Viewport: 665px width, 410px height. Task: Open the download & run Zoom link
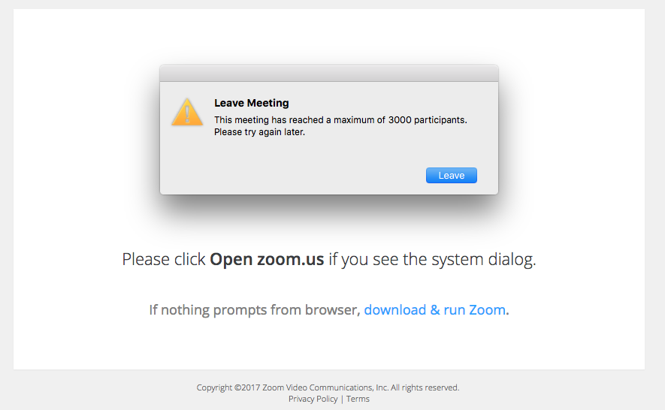click(x=435, y=310)
